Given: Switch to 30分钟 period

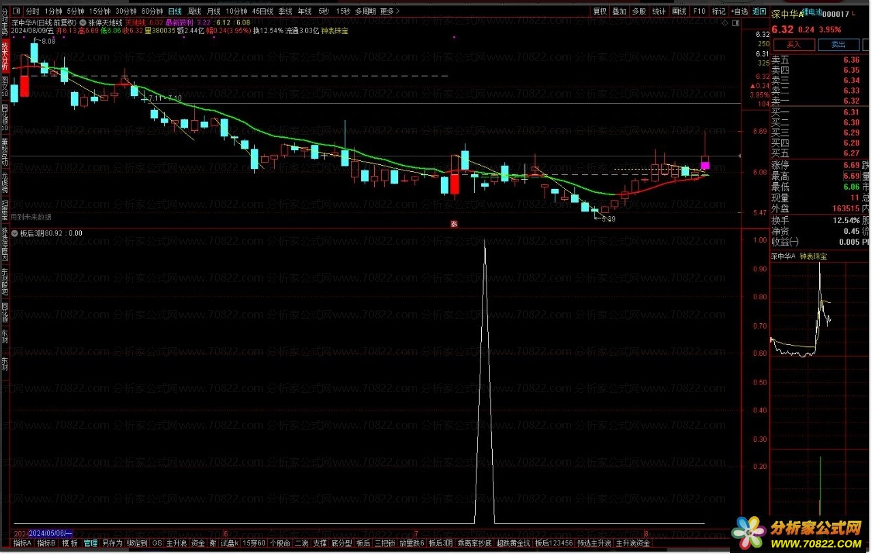Looking at the screenshot, I should click(126, 12).
